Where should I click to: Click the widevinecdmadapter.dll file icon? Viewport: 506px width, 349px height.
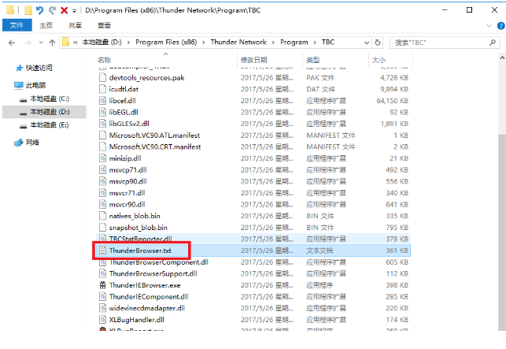click(102, 308)
